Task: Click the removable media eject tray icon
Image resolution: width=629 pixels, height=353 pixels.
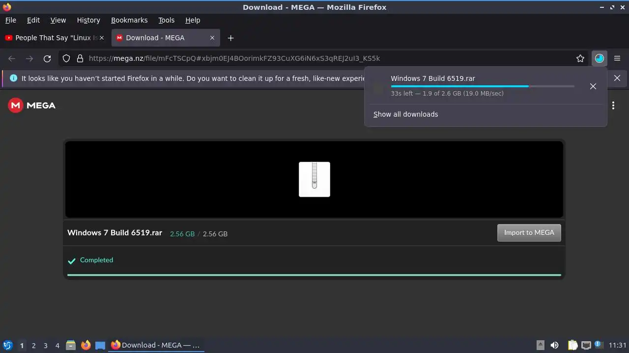Action: pos(540,345)
